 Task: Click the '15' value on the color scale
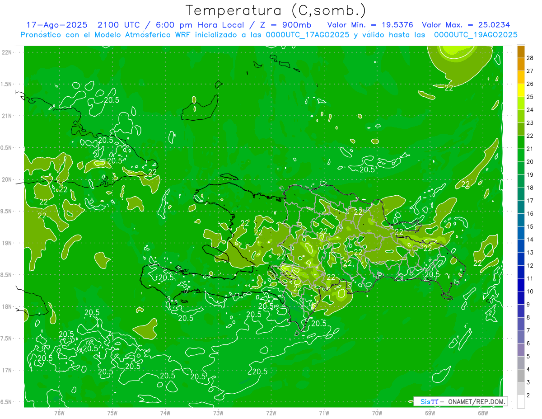[x=530, y=226]
